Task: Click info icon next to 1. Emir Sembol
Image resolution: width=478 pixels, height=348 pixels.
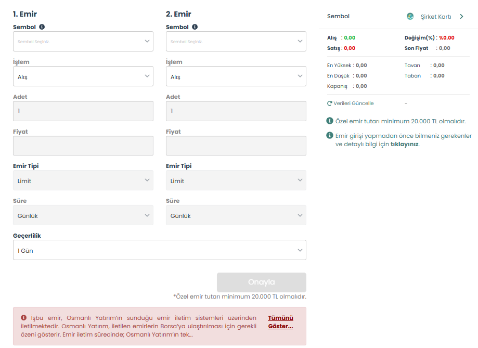Action: (x=42, y=27)
